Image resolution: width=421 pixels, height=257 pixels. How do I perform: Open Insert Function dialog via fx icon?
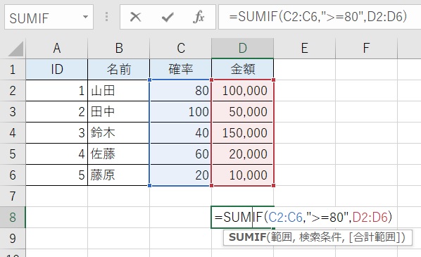199,17
